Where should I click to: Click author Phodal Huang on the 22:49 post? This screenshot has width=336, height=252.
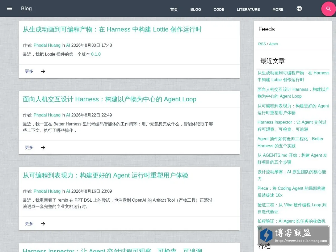coord(47,115)
